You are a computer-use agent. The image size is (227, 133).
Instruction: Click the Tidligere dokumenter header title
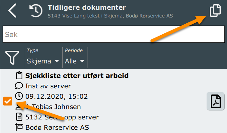click(x=87, y=7)
